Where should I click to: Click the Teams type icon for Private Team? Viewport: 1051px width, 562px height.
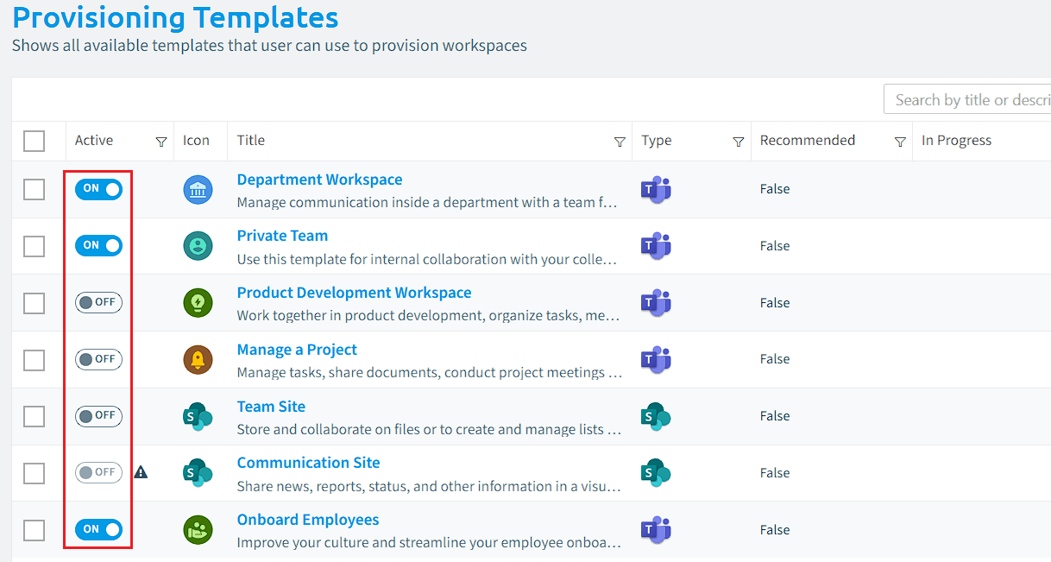[x=656, y=246]
